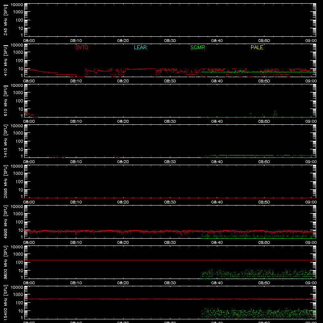
Task: Click the 08:20 label under 610 MHz plot
Action: (x=123, y=122)
